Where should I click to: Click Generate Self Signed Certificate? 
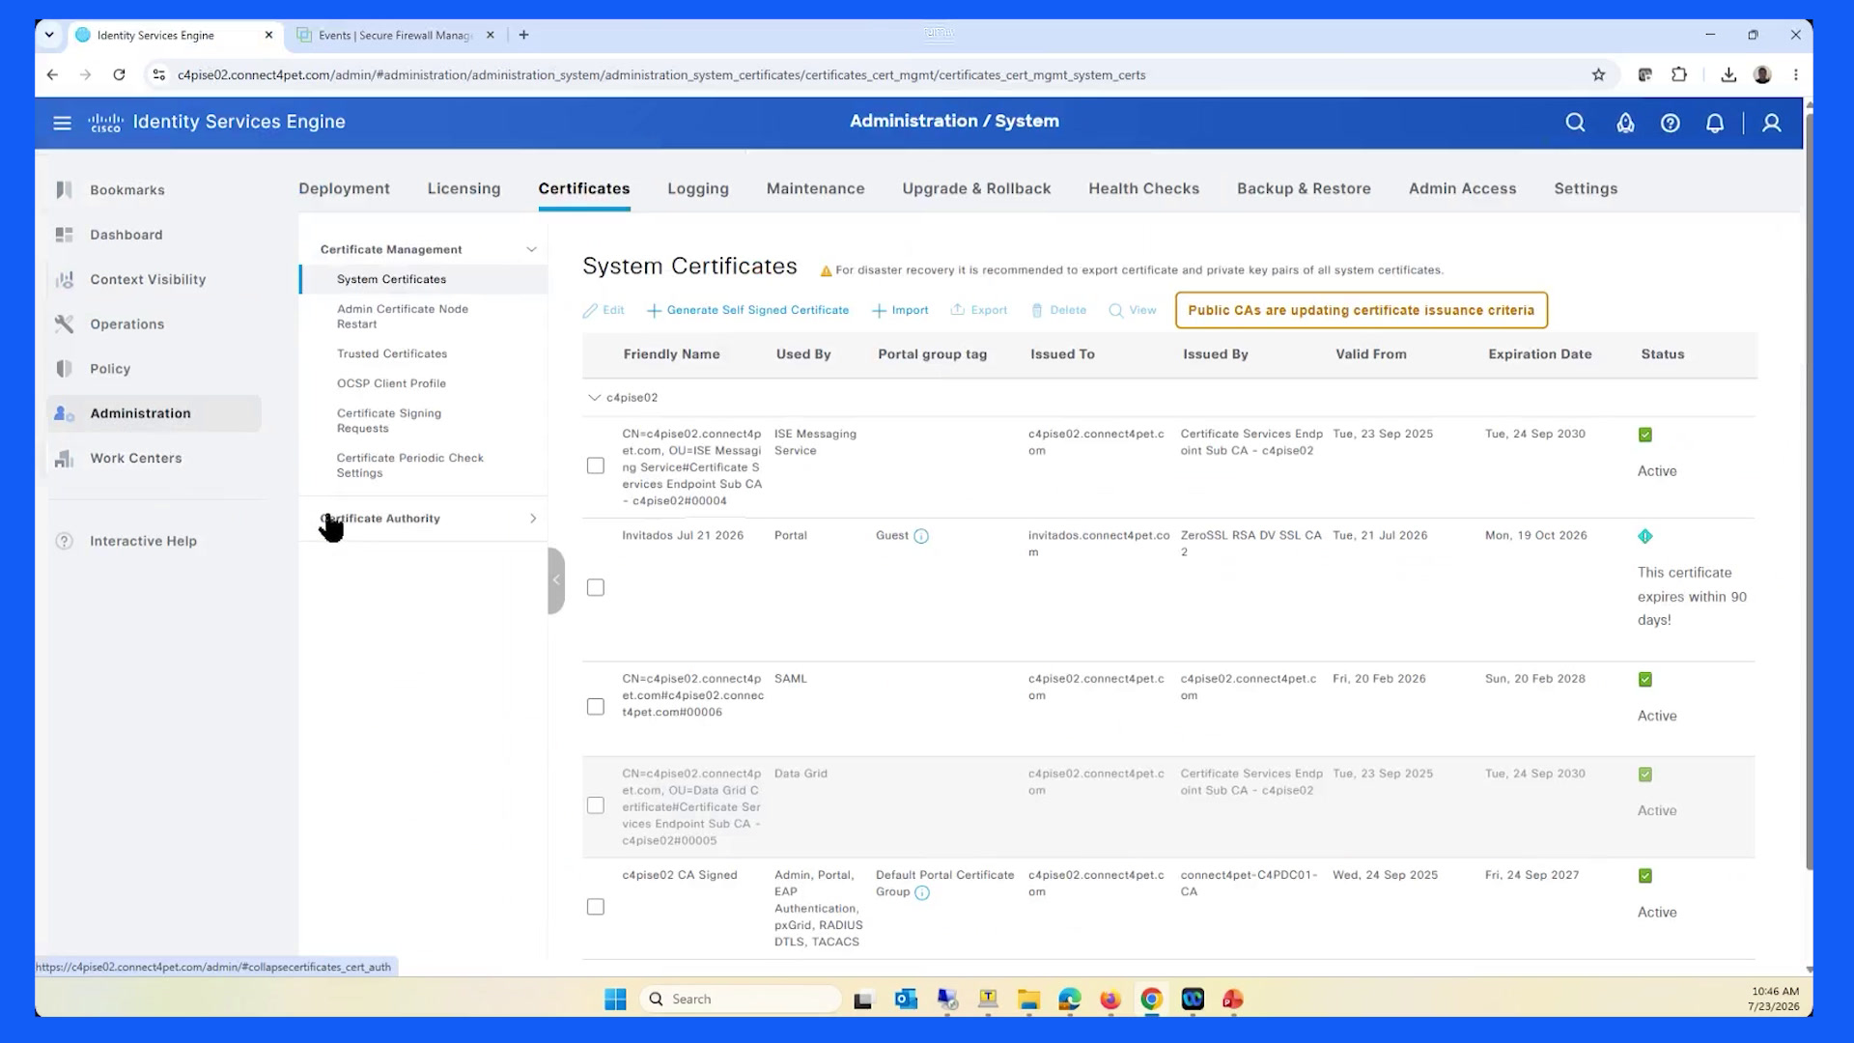tap(748, 310)
